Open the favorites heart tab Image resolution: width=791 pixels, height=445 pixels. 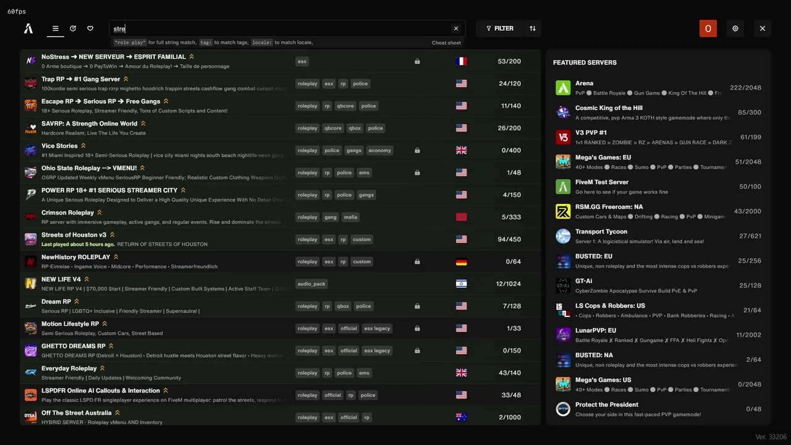click(x=90, y=28)
